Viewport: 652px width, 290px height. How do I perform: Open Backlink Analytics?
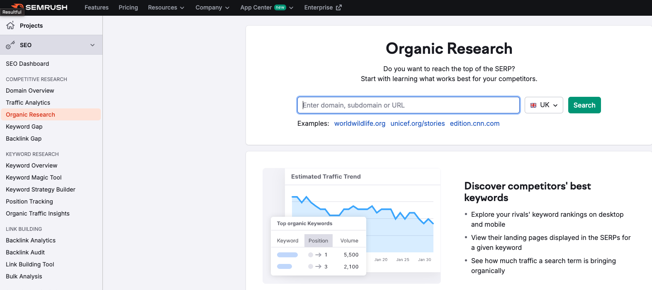tap(31, 240)
